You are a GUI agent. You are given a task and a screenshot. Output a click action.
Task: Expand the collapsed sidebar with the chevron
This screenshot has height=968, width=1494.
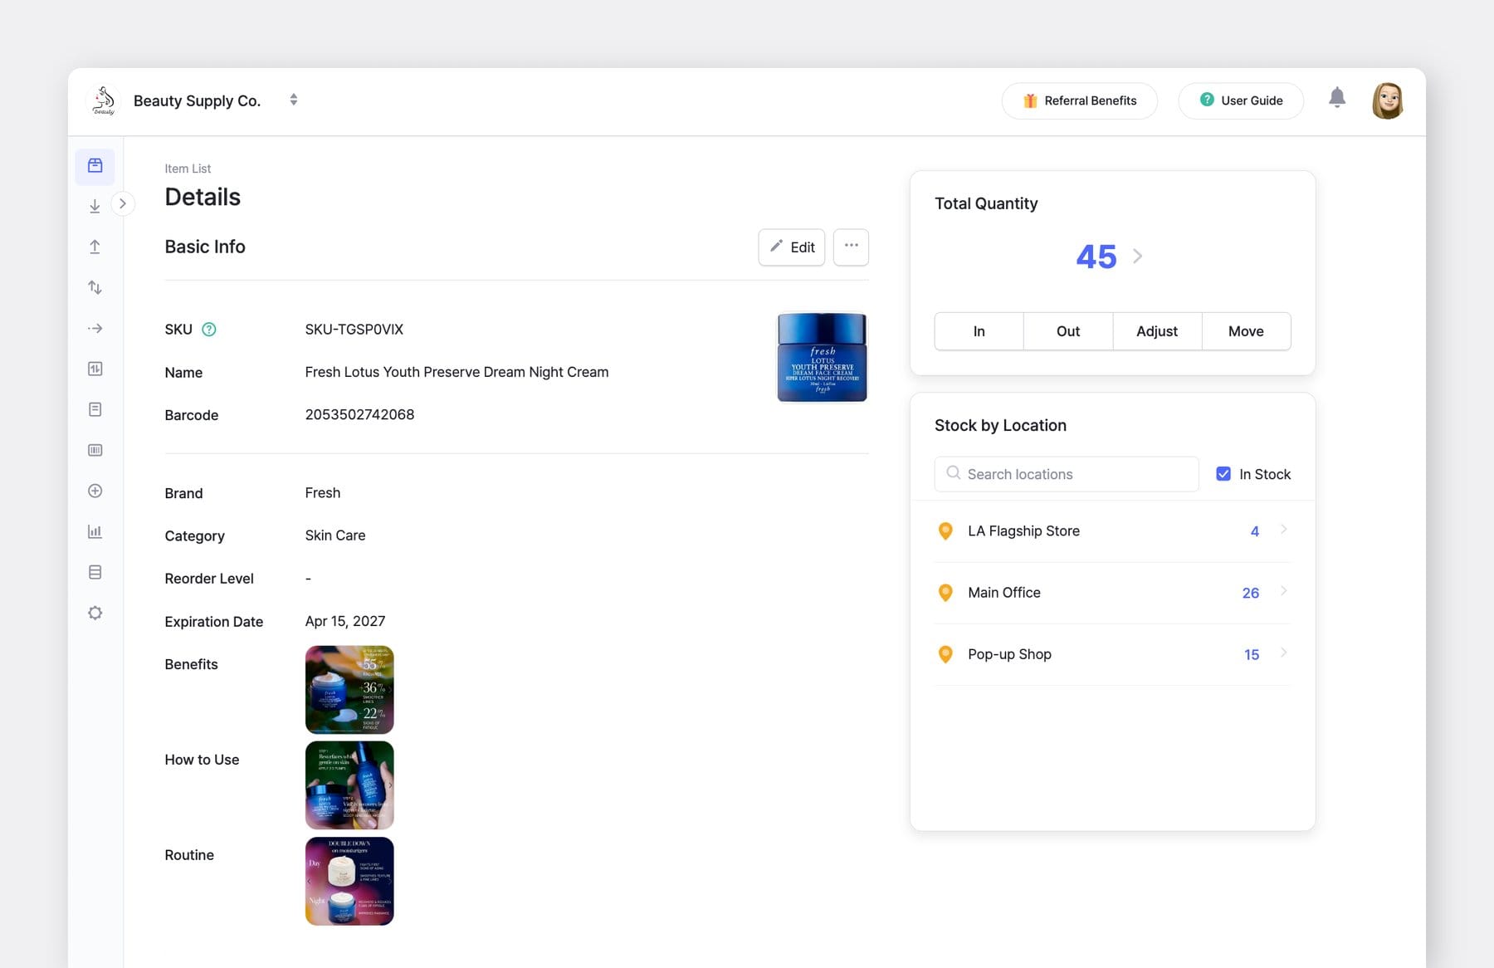[123, 203]
